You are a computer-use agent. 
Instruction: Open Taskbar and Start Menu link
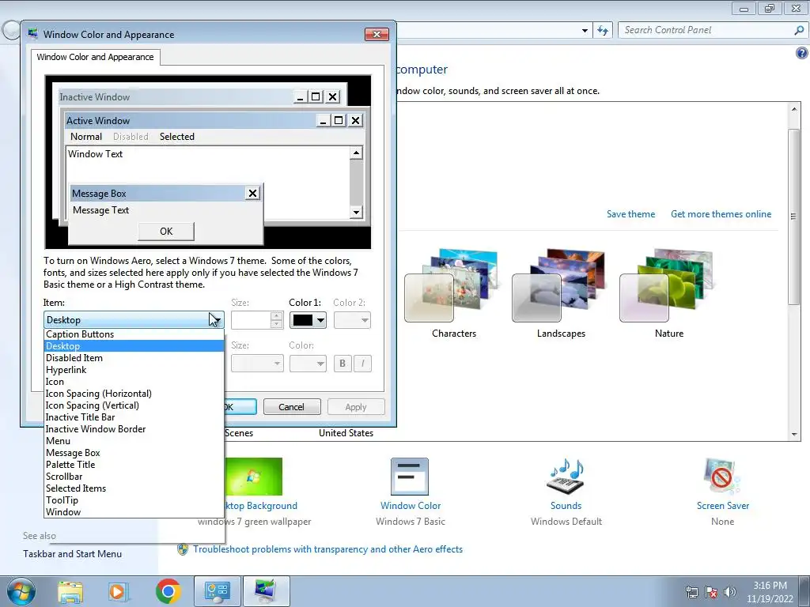72,554
